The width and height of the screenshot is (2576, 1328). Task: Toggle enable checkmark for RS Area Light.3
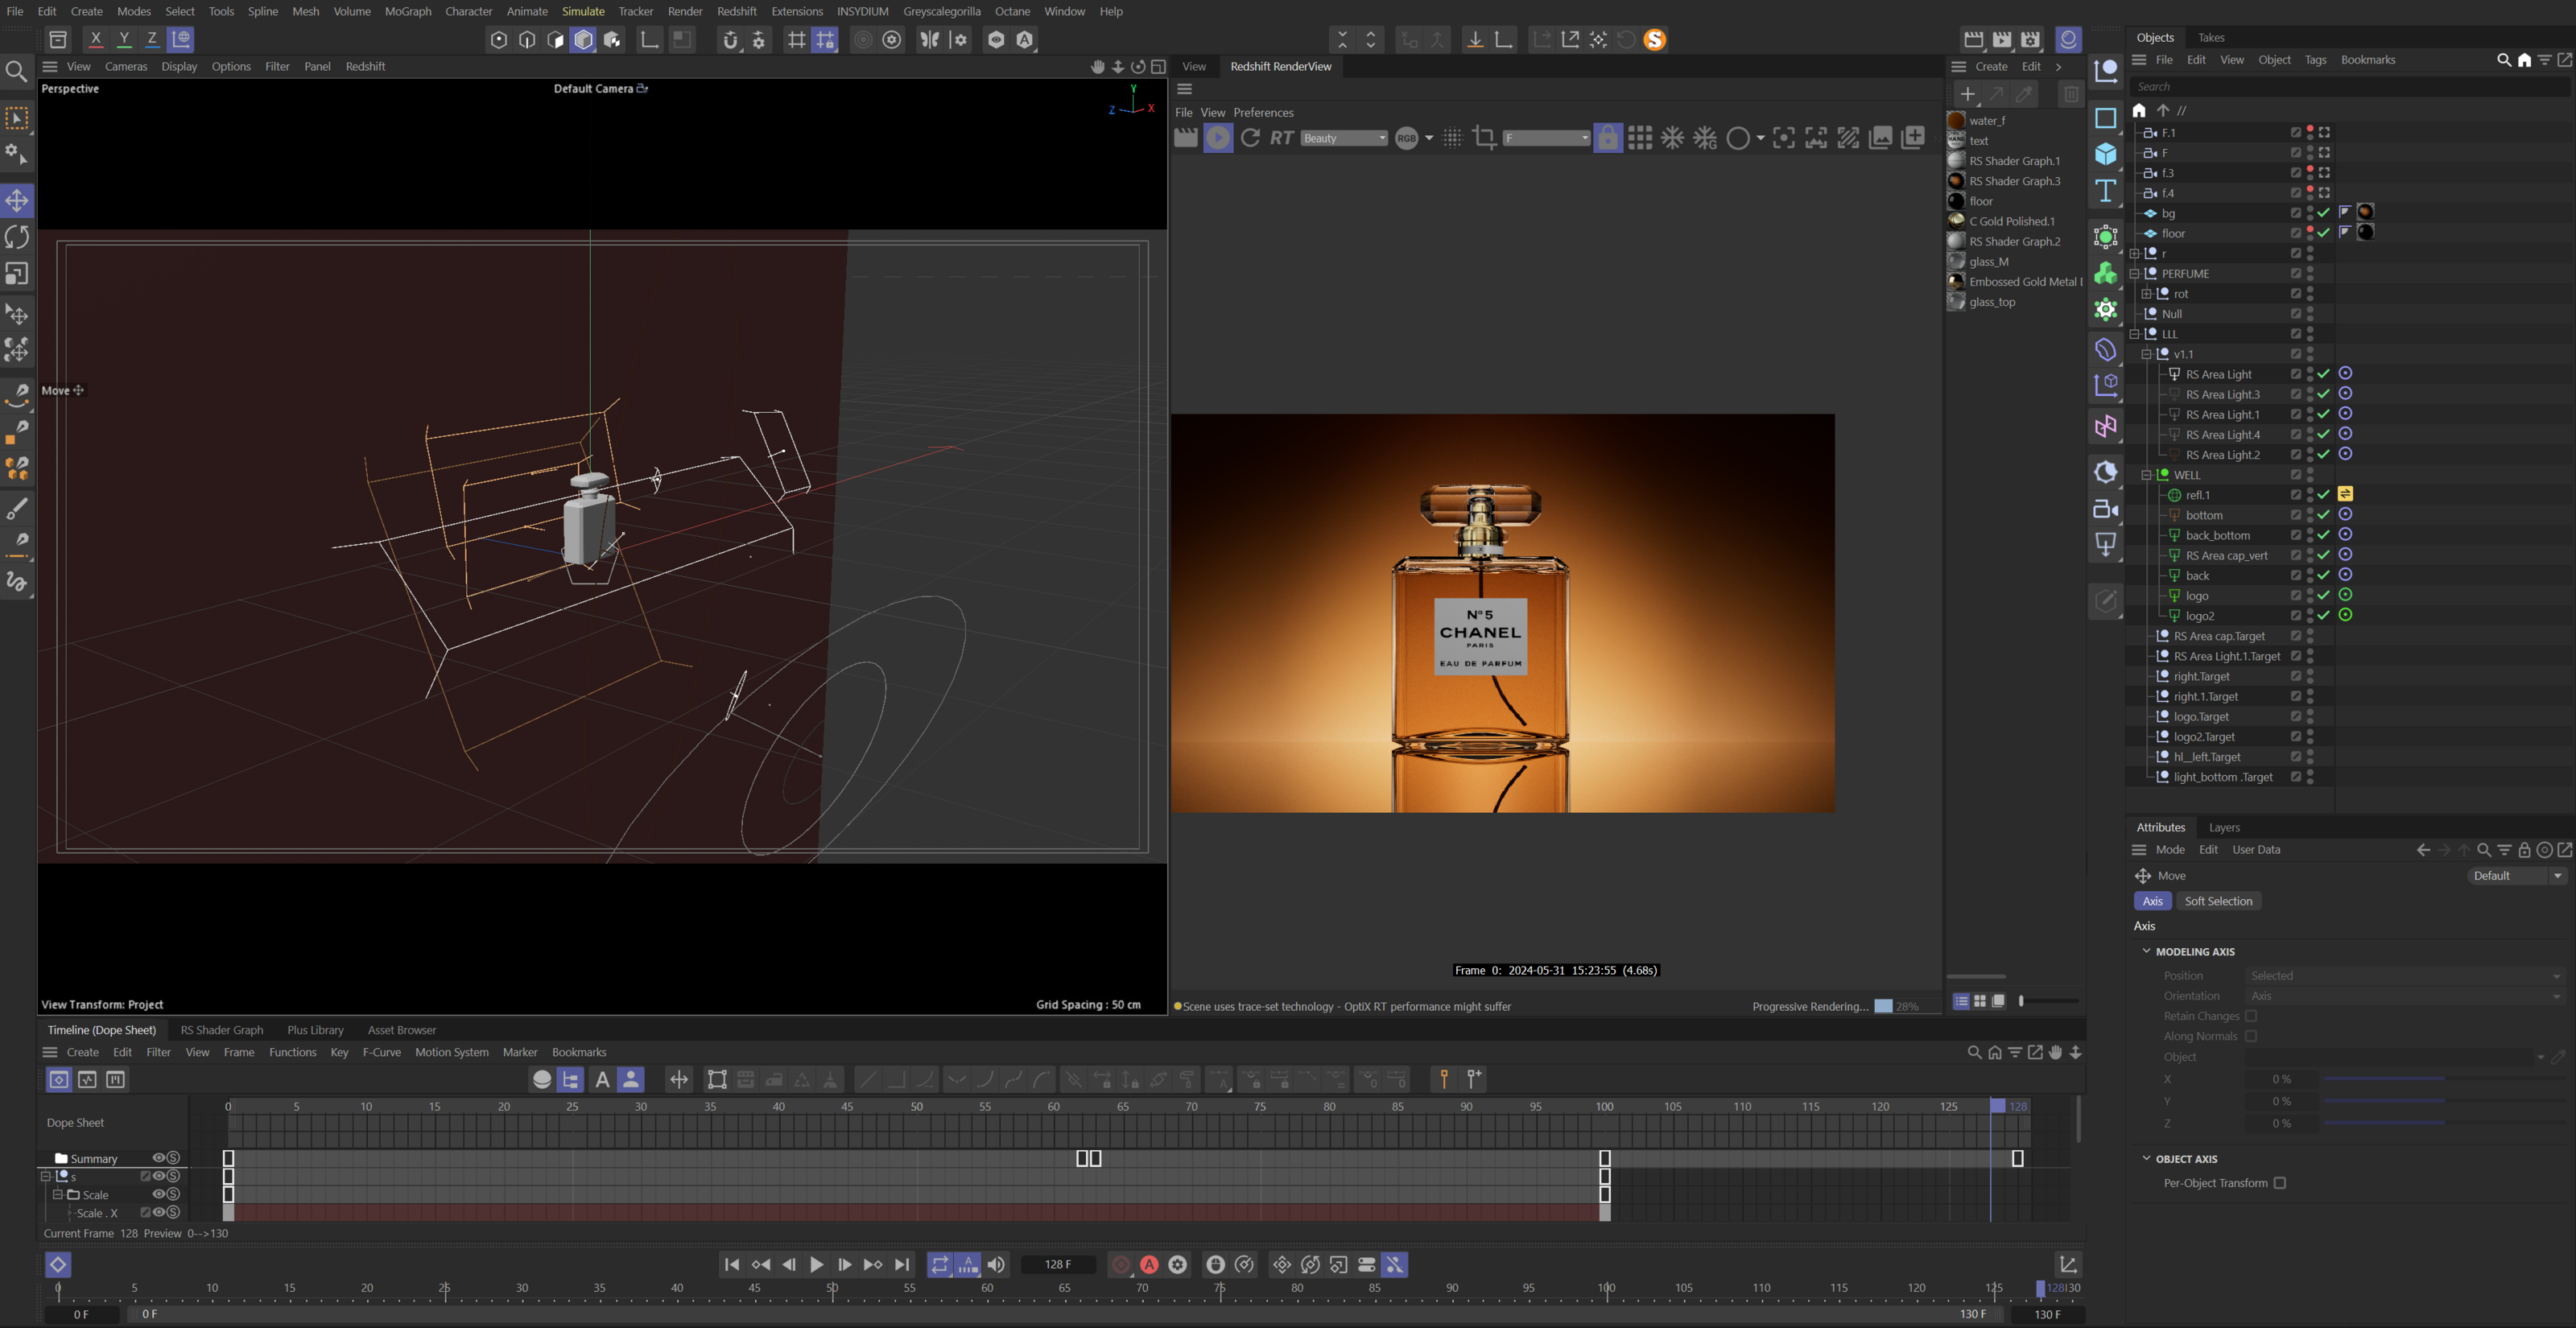(2324, 394)
